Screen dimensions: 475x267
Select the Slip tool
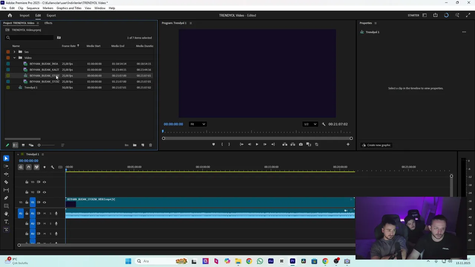(x=6, y=190)
